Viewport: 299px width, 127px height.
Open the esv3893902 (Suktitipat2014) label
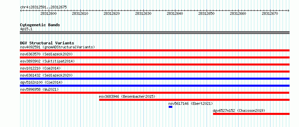pyautogui.click(x=47, y=61)
